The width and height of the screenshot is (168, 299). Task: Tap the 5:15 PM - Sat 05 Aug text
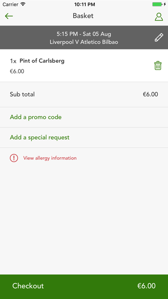(x=84, y=34)
